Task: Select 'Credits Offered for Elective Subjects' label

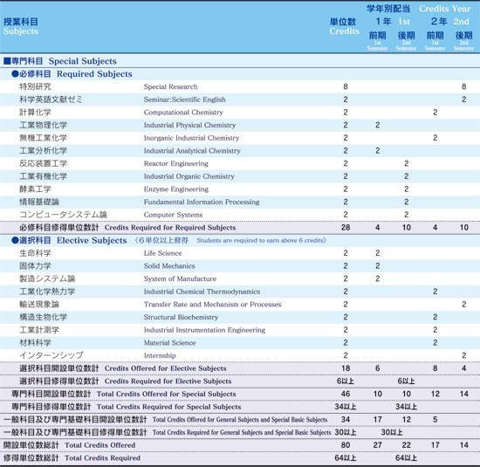Action: [166, 368]
